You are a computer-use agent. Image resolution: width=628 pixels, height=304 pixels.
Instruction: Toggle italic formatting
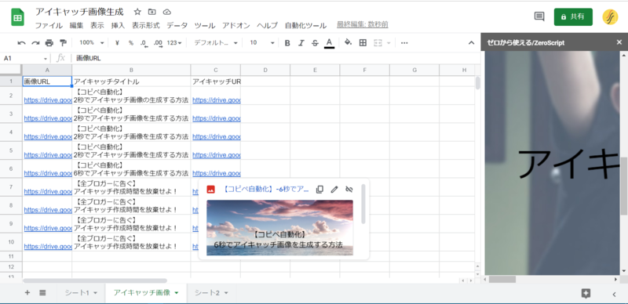(301, 43)
